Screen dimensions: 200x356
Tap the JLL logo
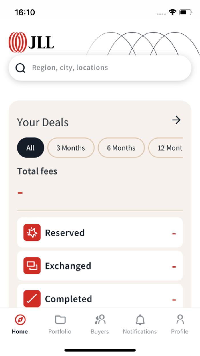click(31, 42)
